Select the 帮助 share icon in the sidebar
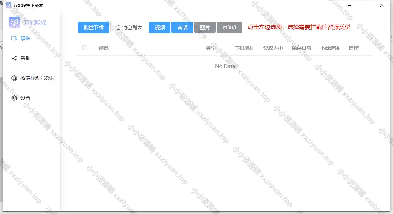Screen dimensions: 393x214 click(14, 58)
